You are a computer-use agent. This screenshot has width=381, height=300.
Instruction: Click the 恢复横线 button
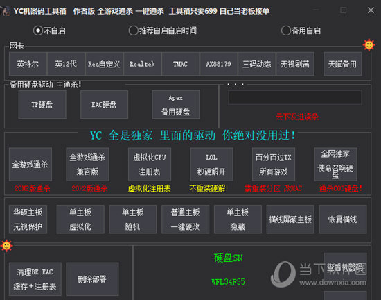tap(343, 219)
